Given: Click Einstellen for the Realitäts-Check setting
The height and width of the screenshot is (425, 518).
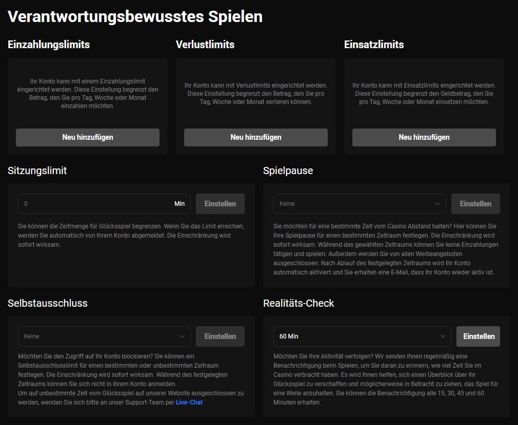Looking at the screenshot, I should pos(478,336).
